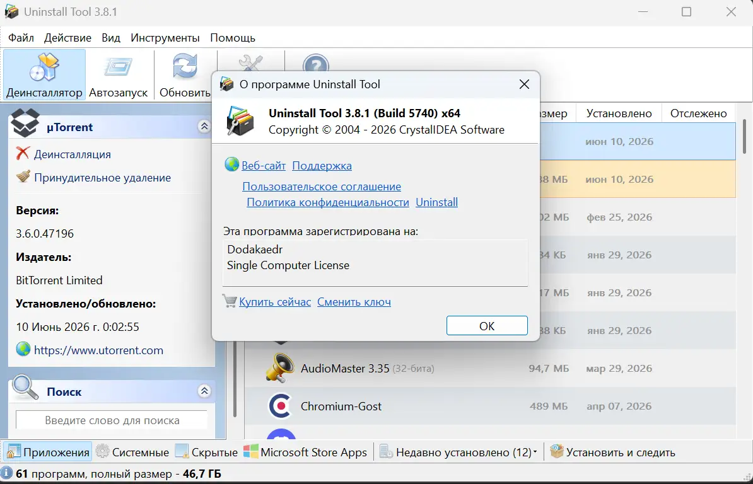Screen dimensions: 753x484
Task: Open the Действие menu
Action: click(67, 38)
